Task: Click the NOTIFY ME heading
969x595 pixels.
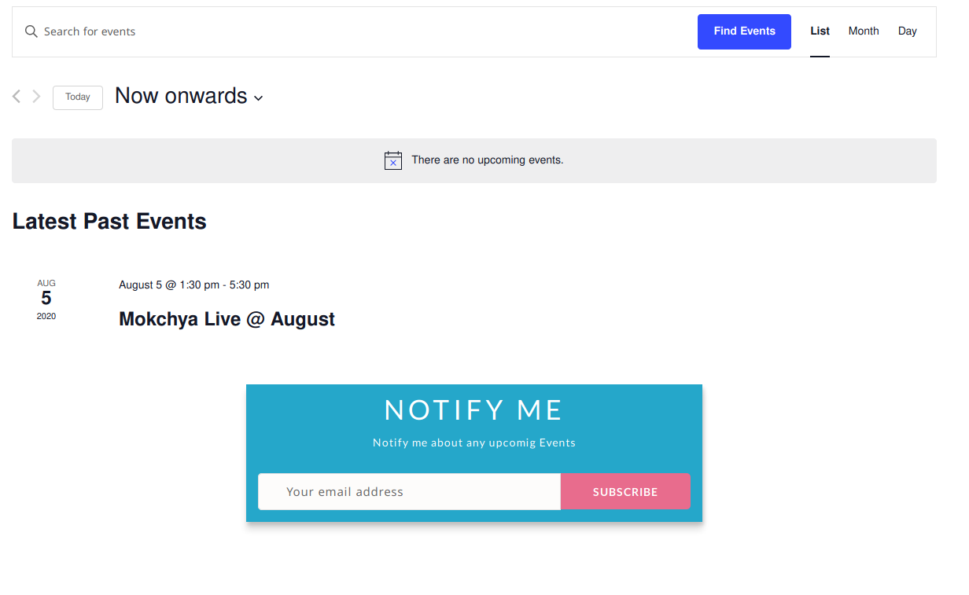Action: tap(473, 410)
